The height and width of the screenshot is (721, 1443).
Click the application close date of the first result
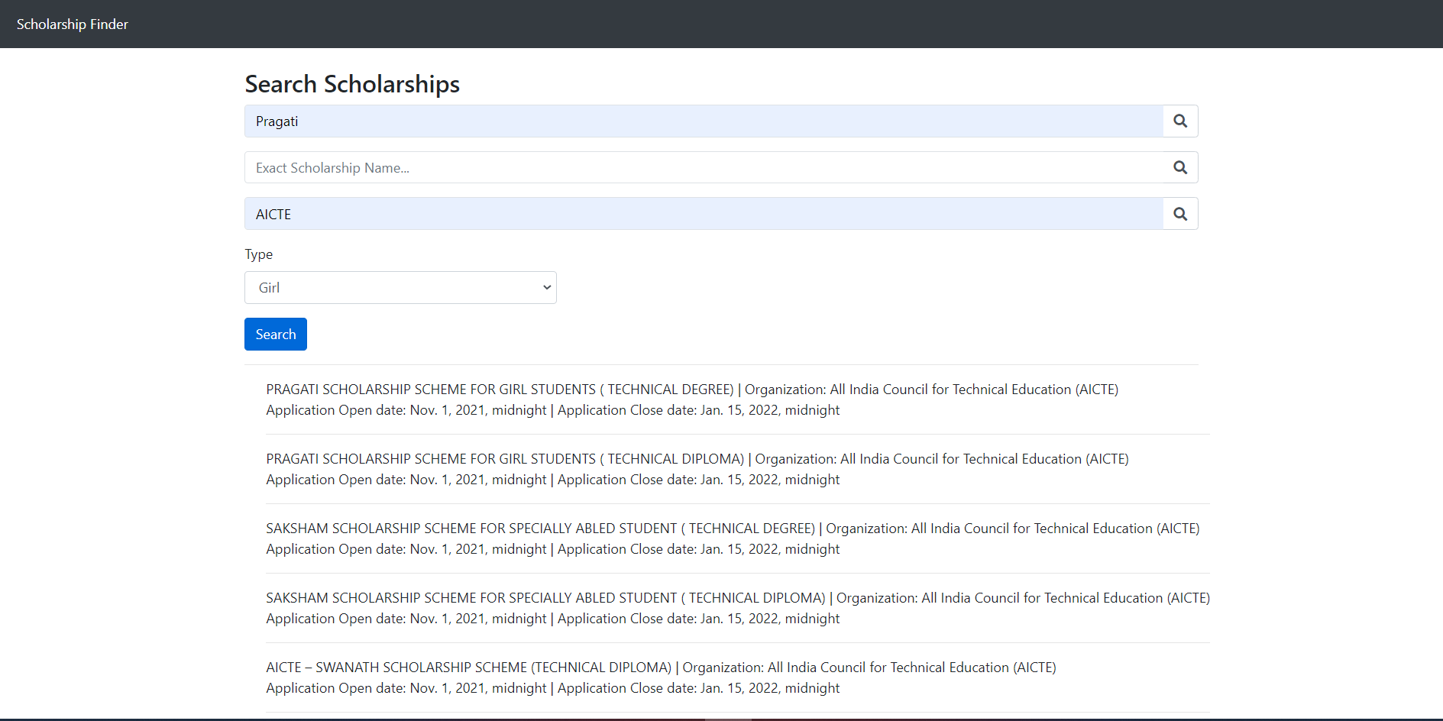pos(770,410)
